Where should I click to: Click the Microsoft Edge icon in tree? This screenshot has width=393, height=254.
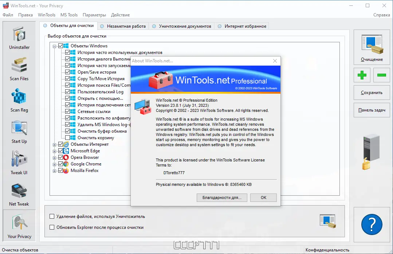coord(66,151)
